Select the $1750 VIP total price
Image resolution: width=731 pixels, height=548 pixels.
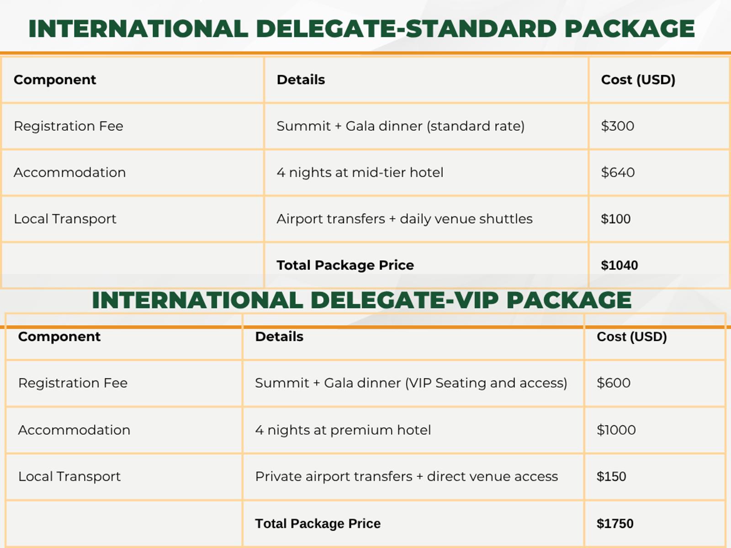coord(615,523)
